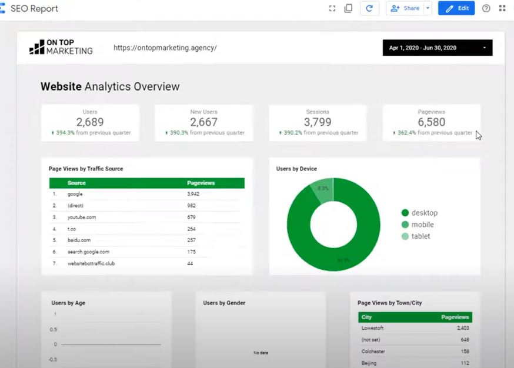Viewport: 514px width, 368px height.
Task: Click the Share button
Action: click(x=408, y=8)
